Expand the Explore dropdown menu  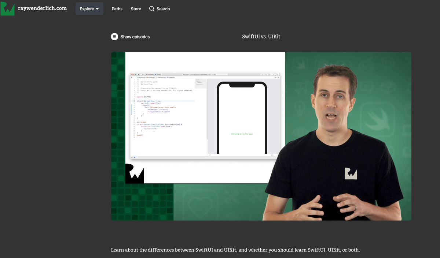89,9
